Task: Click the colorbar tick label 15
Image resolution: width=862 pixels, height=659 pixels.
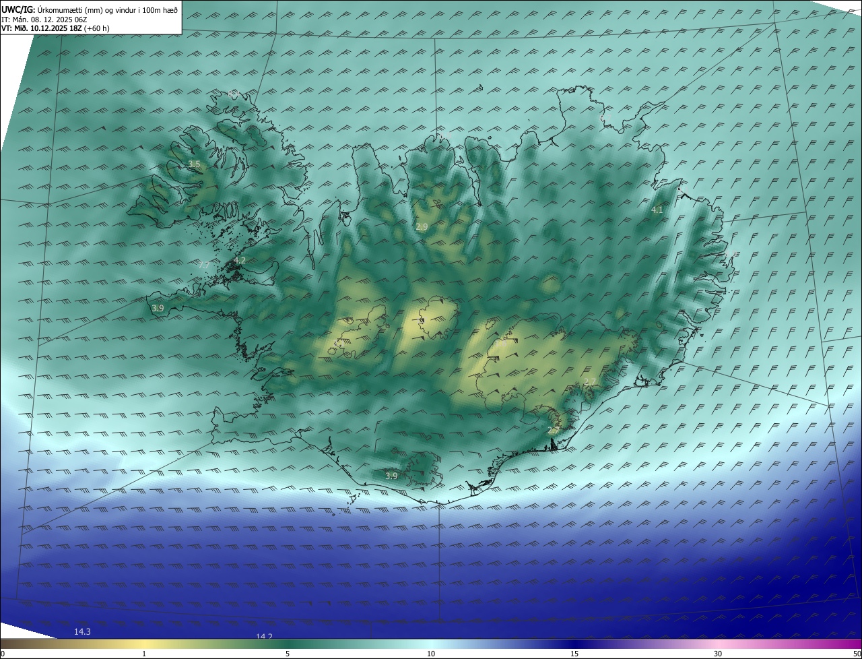Action: pyautogui.click(x=574, y=654)
